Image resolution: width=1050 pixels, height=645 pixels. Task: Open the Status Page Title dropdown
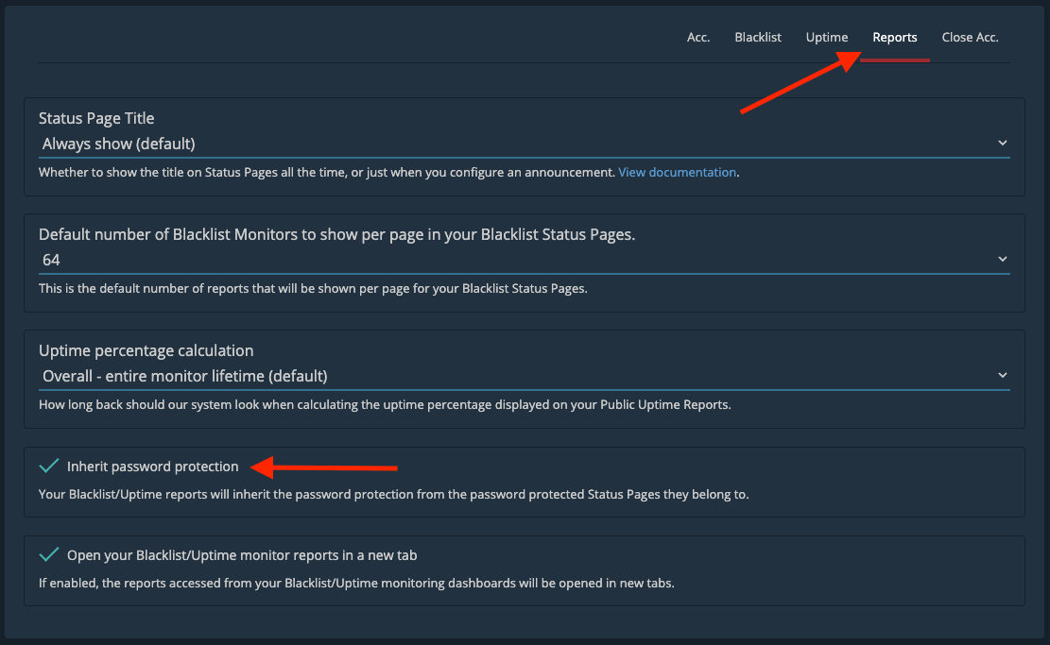pos(525,144)
